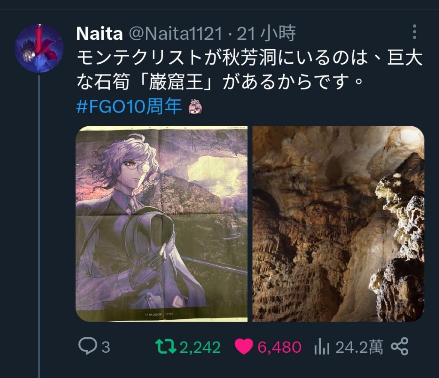Image resolution: width=439 pixels, height=378 pixels.
Task: Open the view analytics bar chart icon
Action: pyautogui.click(x=321, y=347)
